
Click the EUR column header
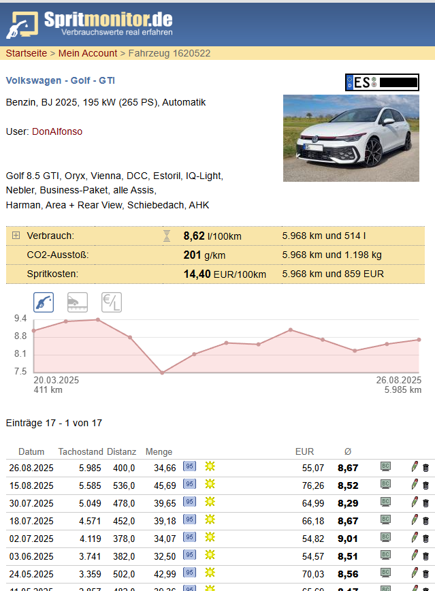(304, 451)
